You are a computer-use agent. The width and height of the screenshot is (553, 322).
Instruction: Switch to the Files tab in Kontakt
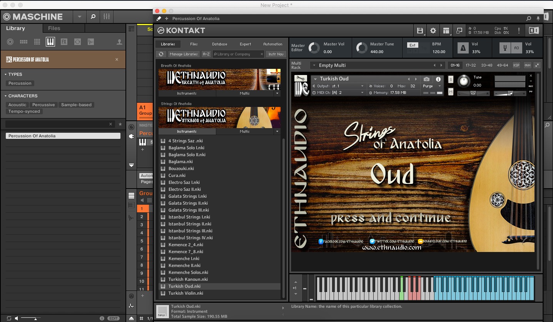click(194, 44)
